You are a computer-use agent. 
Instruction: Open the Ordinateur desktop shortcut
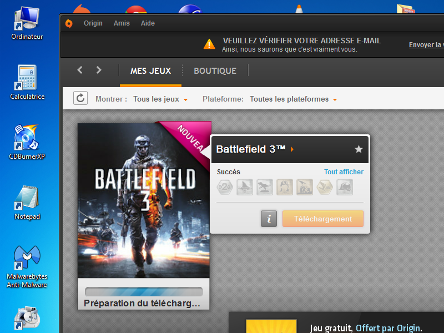pyautogui.click(x=27, y=23)
